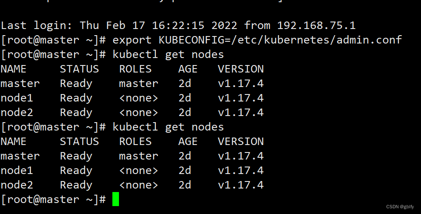Click the CSDN @gblfy watermark
Image resolution: width=421 pixels, height=214 pixels.
(400, 207)
